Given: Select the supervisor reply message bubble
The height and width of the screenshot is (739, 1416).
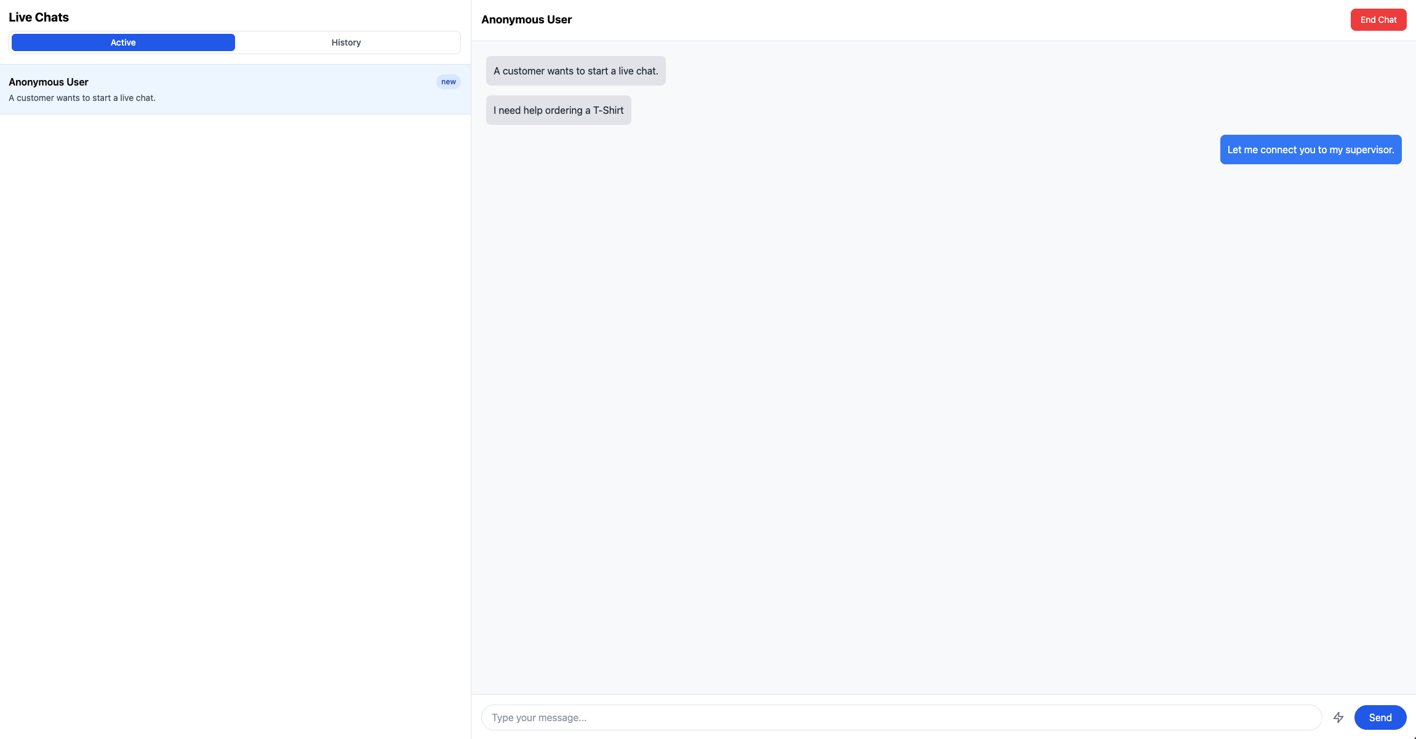Looking at the screenshot, I should [x=1310, y=149].
